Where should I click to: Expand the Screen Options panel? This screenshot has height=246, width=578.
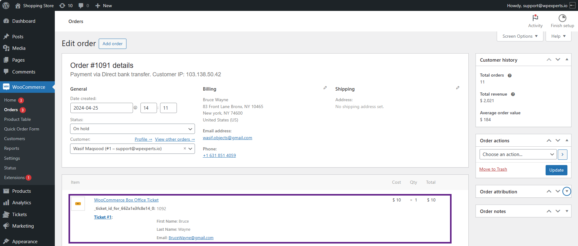point(520,36)
